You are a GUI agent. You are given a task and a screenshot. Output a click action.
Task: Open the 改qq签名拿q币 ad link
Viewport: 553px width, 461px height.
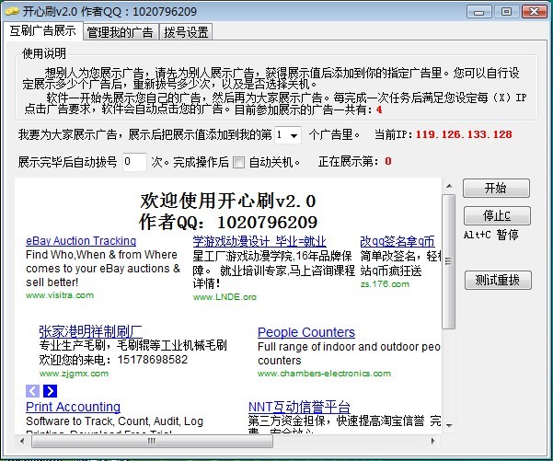(397, 242)
